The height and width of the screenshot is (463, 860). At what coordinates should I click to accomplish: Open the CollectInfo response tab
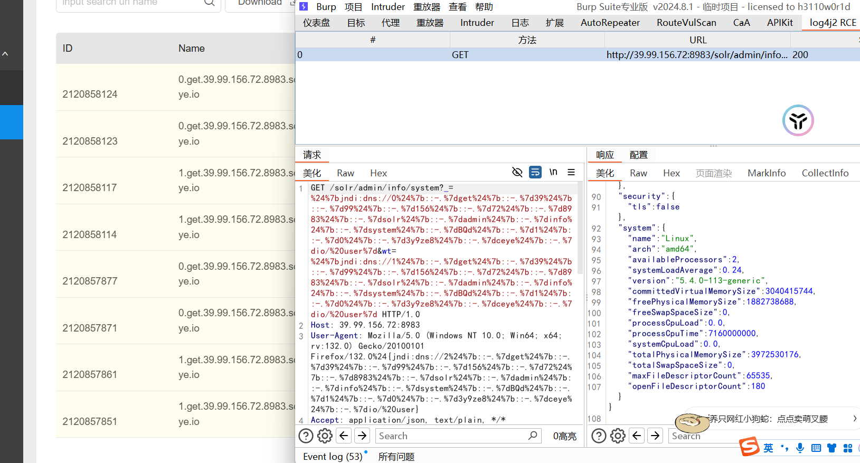click(825, 173)
